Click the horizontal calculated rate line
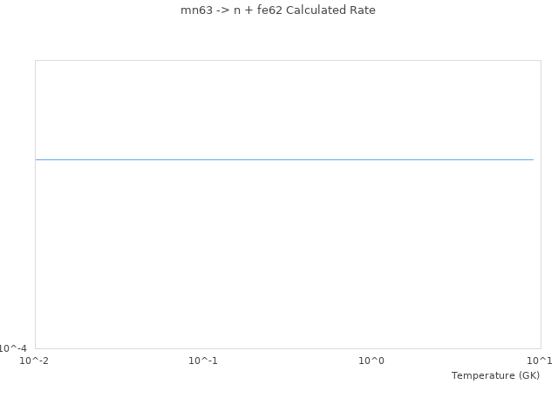The width and height of the screenshot is (558, 418). (284, 159)
